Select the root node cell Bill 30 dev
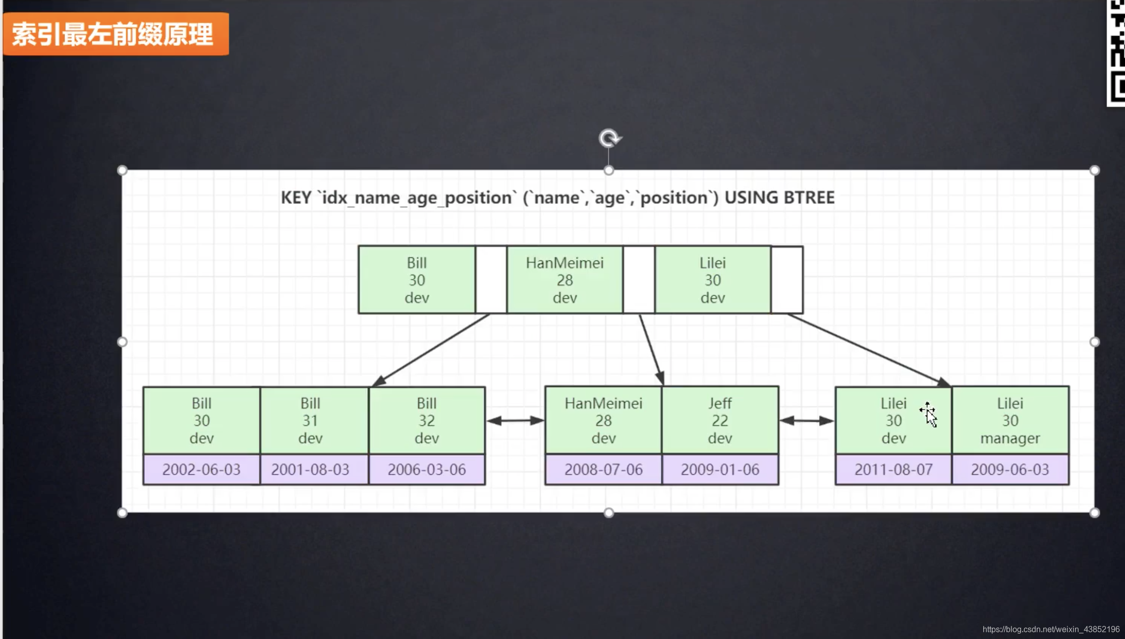1125x639 pixels. point(417,280)
